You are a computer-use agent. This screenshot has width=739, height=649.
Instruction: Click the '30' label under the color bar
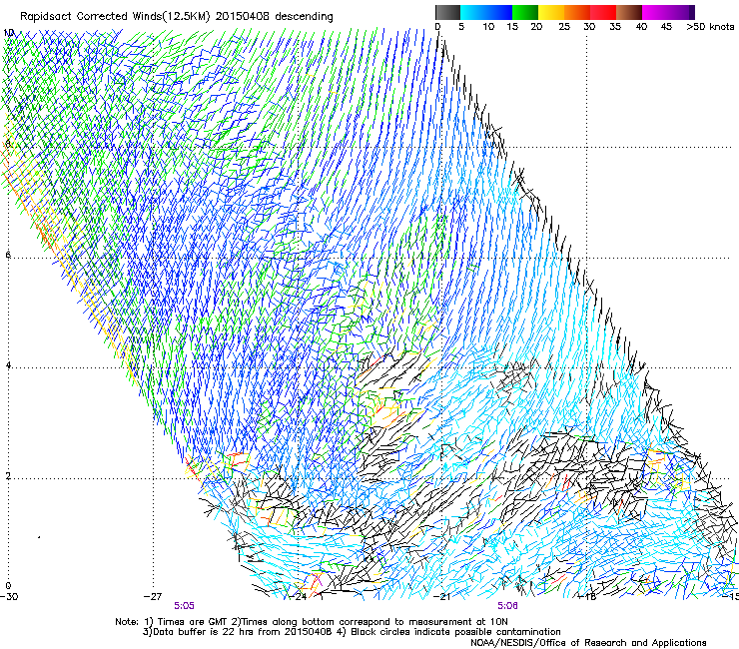[589, 27]
